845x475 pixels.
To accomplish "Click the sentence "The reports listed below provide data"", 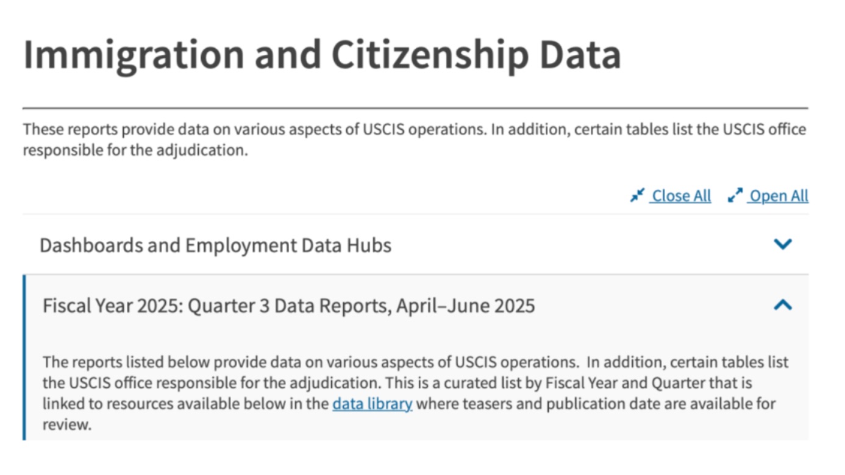I will coord(183,362).
